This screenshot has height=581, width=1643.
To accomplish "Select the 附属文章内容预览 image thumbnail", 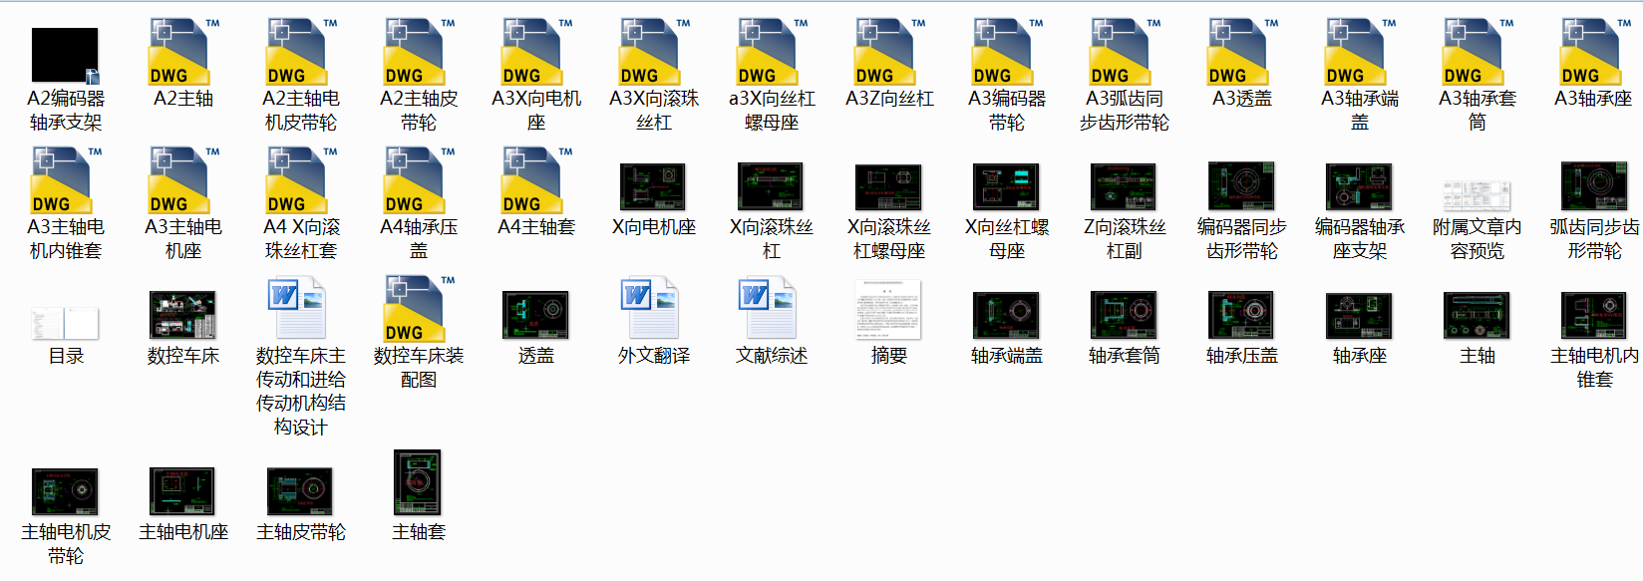I will (x=1477, y=195).
